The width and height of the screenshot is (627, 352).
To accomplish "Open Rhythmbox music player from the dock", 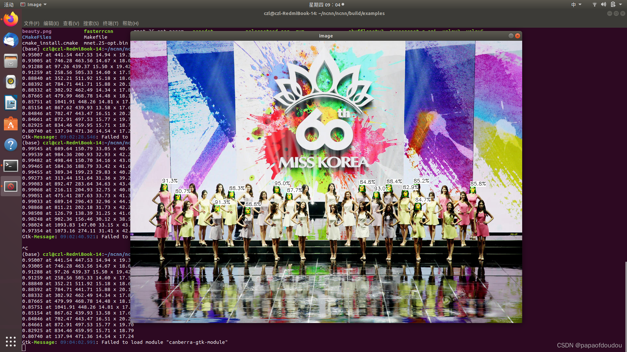I will point(11,82).
